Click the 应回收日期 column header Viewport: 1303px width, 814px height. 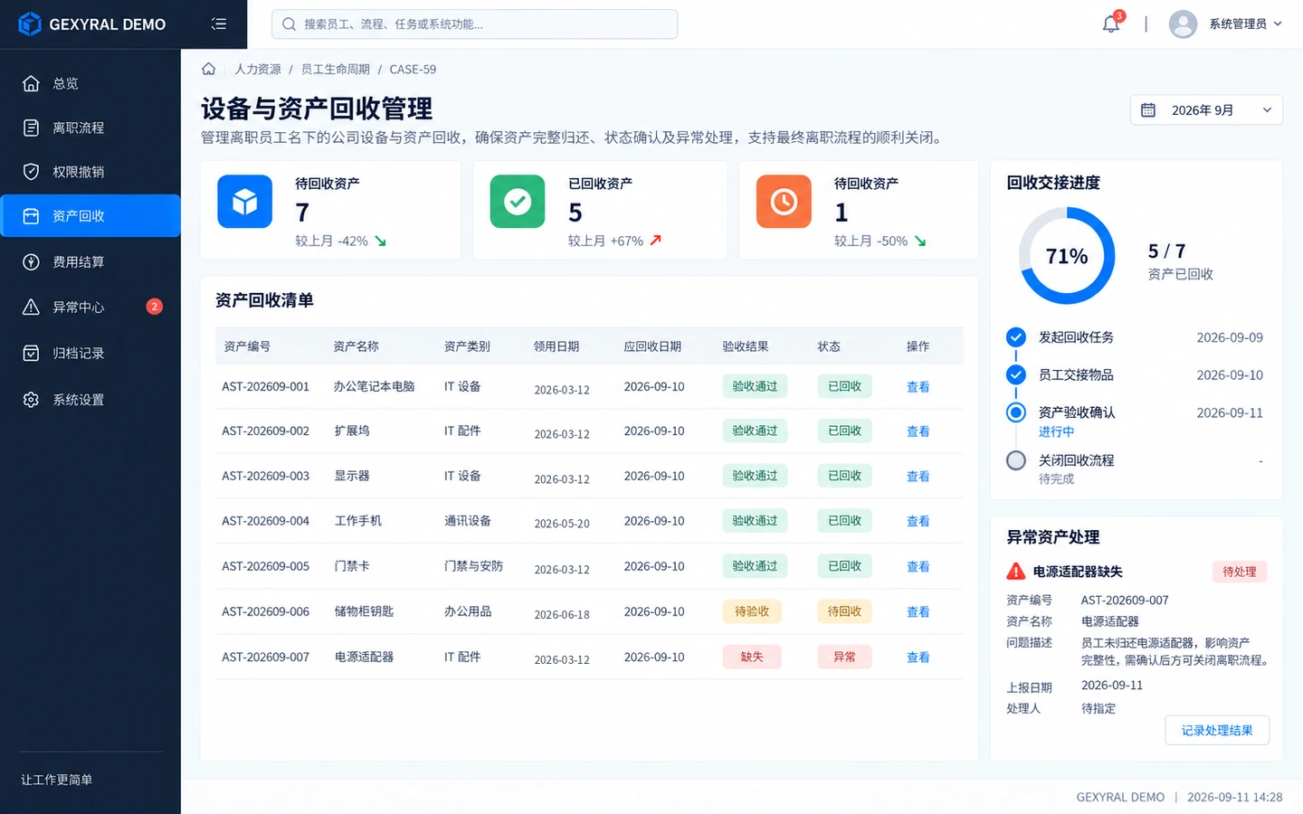click(x=652, y=346)
